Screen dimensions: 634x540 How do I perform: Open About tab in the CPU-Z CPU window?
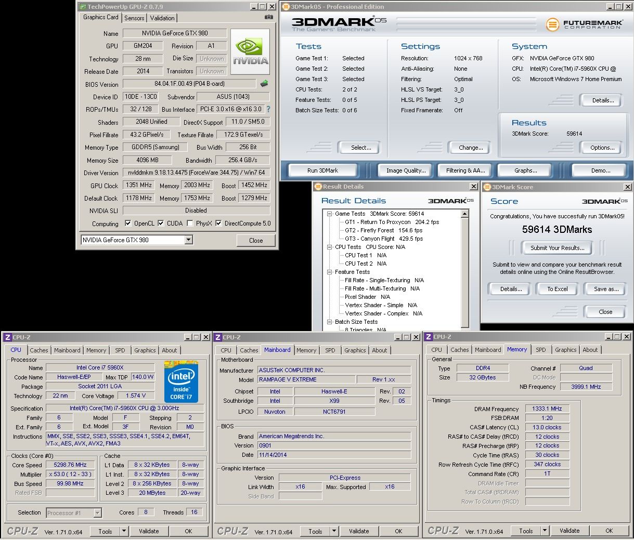(170, 350)
